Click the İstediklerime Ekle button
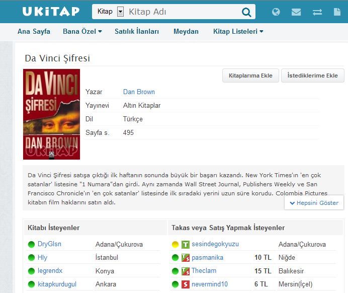Viewport: 348px width, 293px height. click(312, 76)
